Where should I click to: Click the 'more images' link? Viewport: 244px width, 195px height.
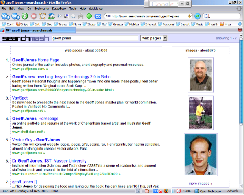point(201,184)
